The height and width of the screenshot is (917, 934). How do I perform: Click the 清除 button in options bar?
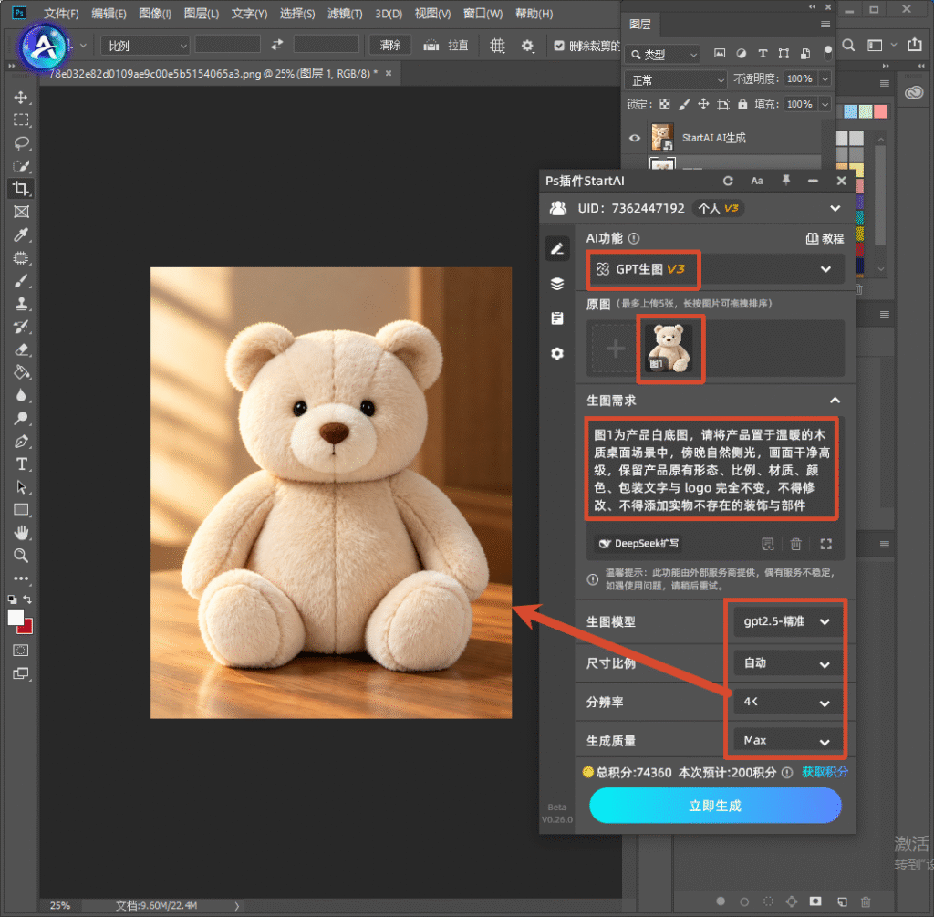(390, 46)
